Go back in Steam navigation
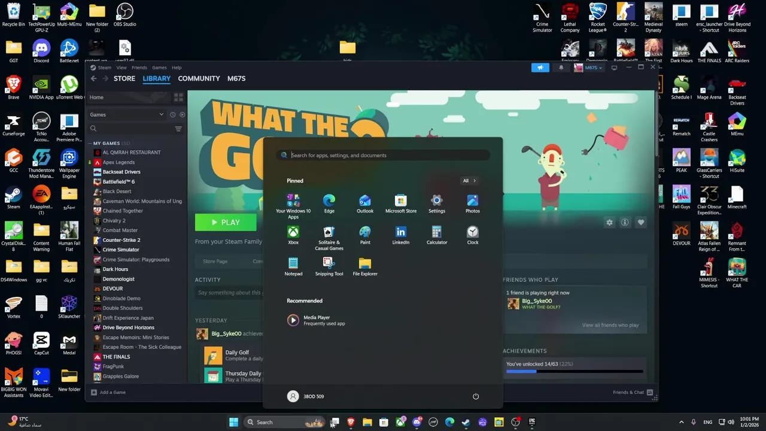This screenshot has height=431, width=766. click(93, 78)
